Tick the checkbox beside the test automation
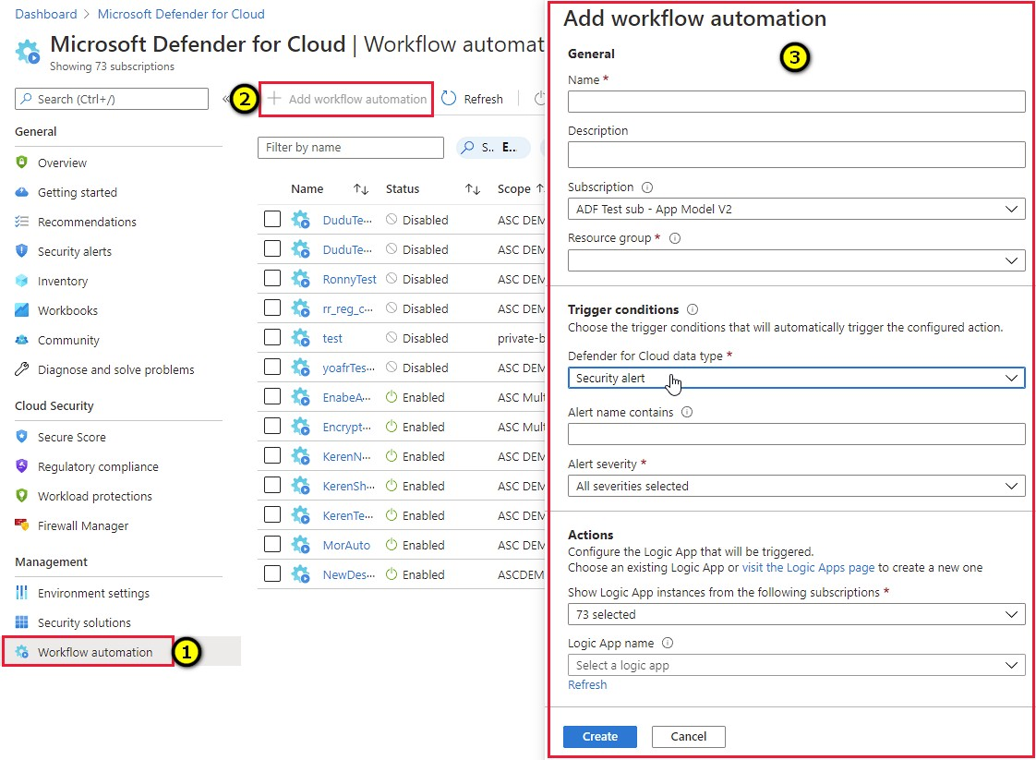The width and height of the screenshot is (1036, 760). pyautogui.click(x=272, y=337)
